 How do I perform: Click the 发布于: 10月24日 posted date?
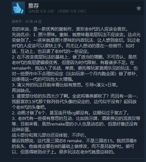click(27, 22)
